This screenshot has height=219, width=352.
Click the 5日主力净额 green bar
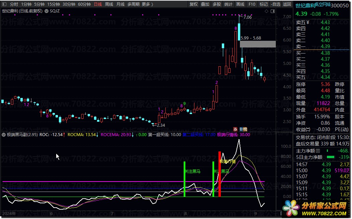pyautogui.click(x=331, y=157)
